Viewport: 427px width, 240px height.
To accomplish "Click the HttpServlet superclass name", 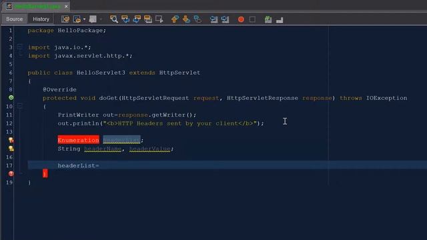I will [x=179, y=73].
